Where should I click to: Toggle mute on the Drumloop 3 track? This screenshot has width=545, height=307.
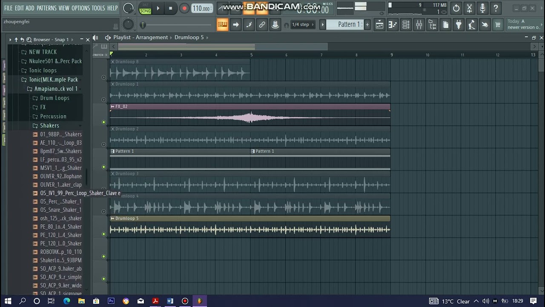[103, 189]
